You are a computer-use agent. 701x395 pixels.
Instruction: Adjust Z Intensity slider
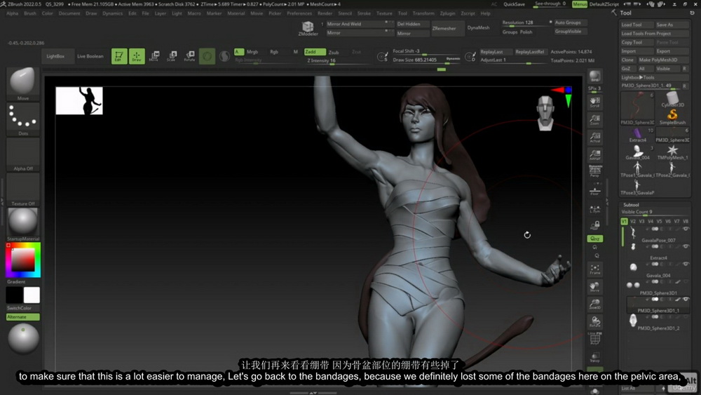click(x=332, y=61)
